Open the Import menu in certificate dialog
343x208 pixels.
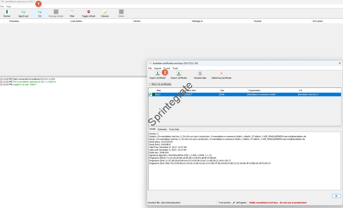pyautogui.click(x=157, y=68)
